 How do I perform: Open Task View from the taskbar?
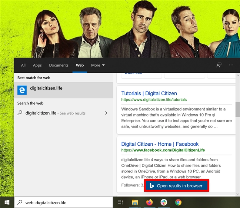(x=120, y=202)
